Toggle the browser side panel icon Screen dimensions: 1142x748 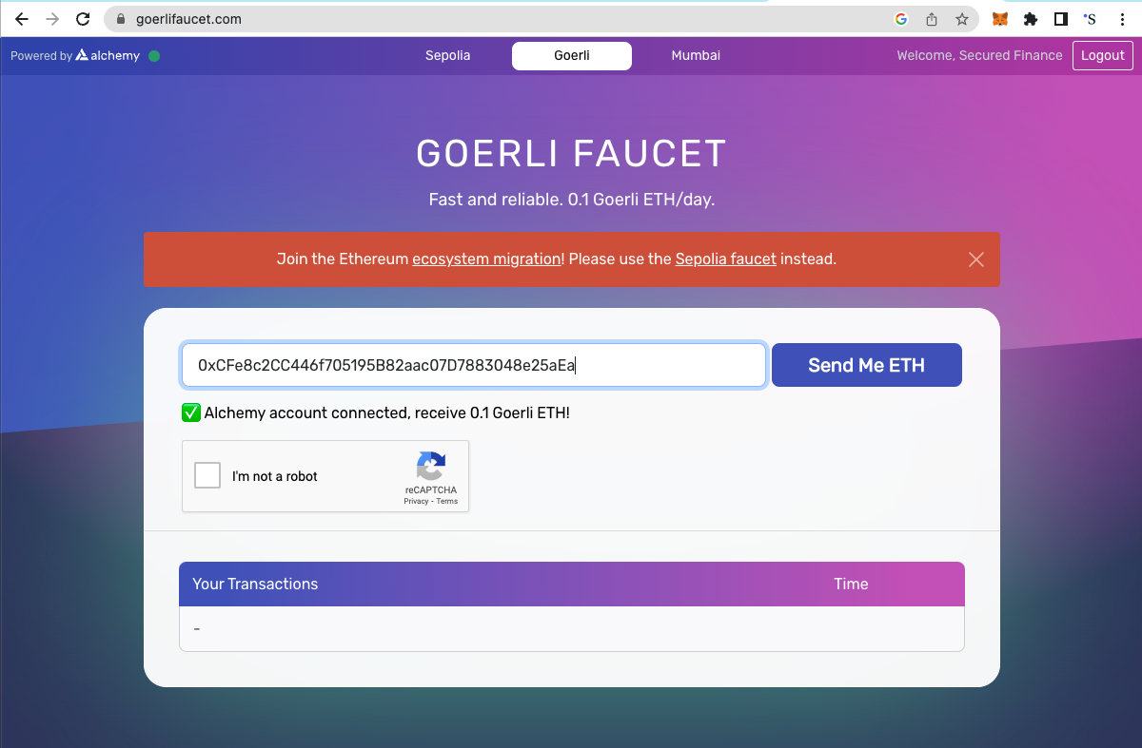[1061, 19]
